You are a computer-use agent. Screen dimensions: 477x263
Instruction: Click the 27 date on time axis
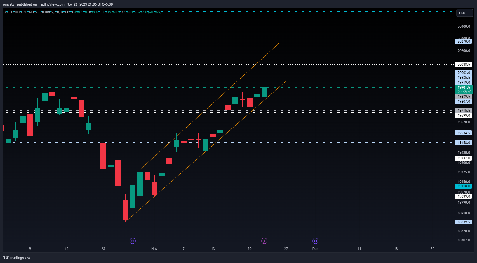tap(286, 249)
